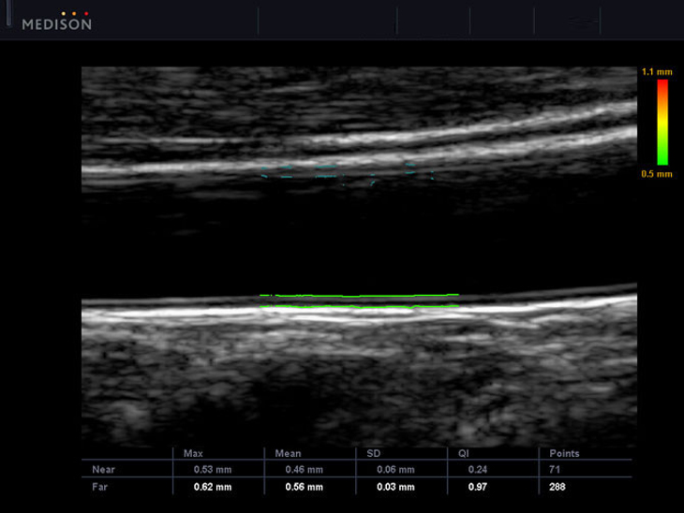Click Far Mean value '0.56 mm'
This screenshot has height=513, width=684.
coord(304,487)
